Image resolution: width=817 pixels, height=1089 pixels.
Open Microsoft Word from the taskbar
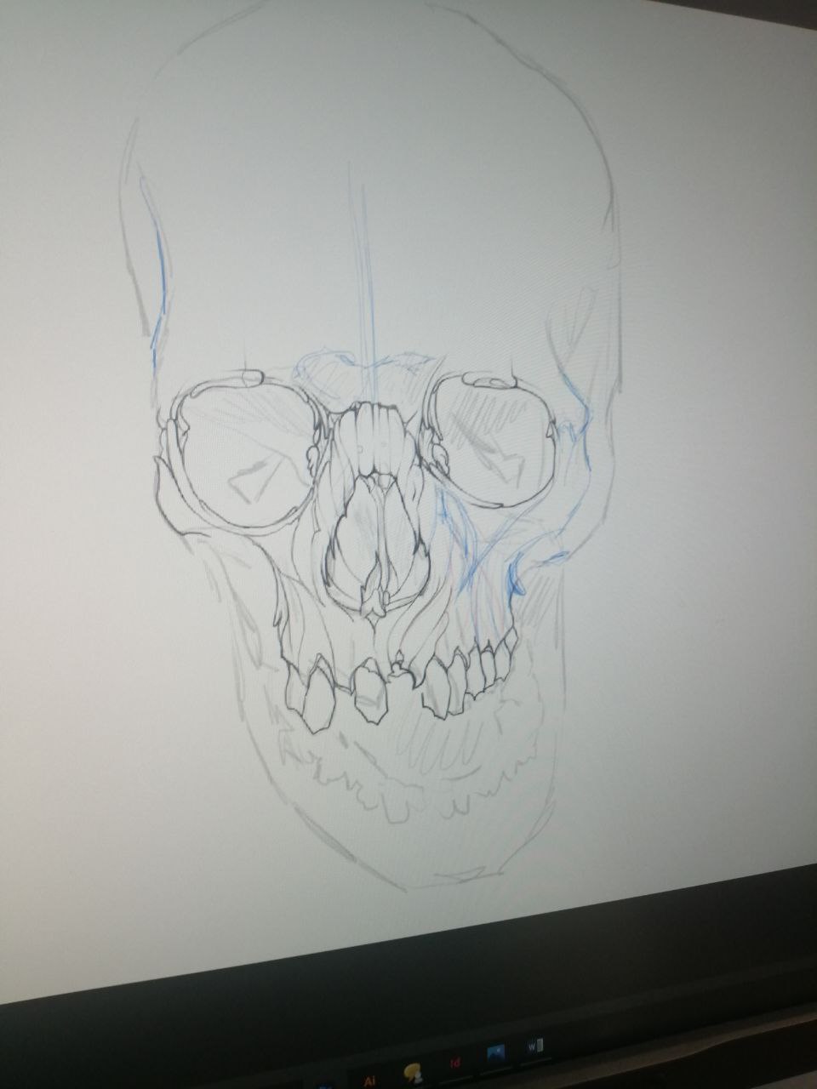point(535,1046)
